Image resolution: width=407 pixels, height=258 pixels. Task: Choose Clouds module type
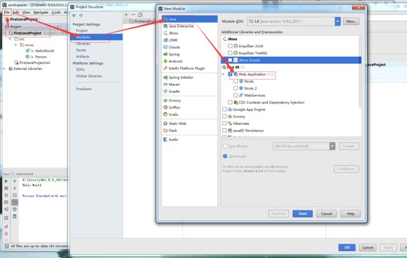click(190, 47)
